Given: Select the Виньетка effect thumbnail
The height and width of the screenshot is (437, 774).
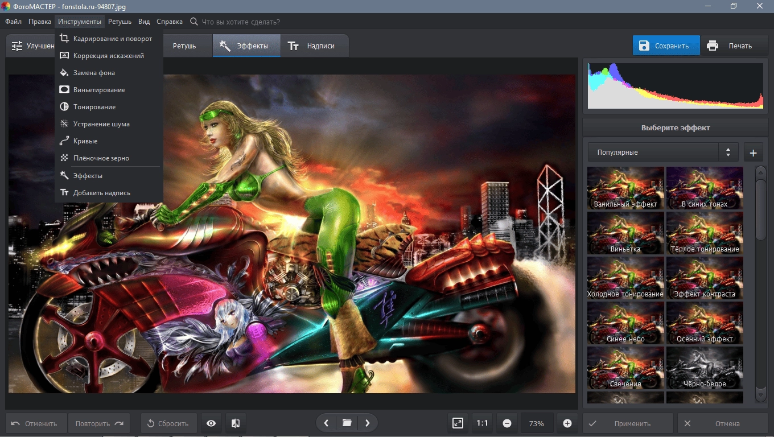Looking at the screenshot, I should (x=625, y=233).
